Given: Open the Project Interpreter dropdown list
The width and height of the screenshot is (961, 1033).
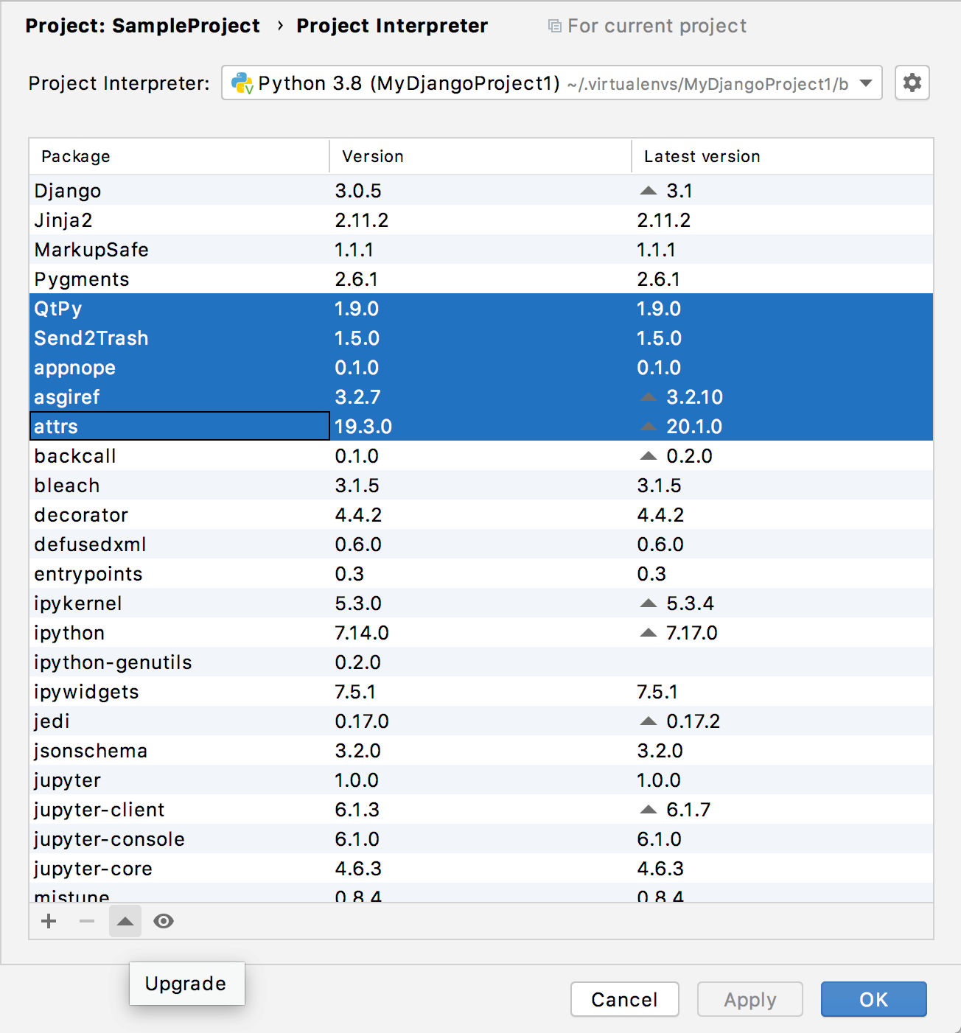Looking at the screenshot, I should tap(866, 83).
